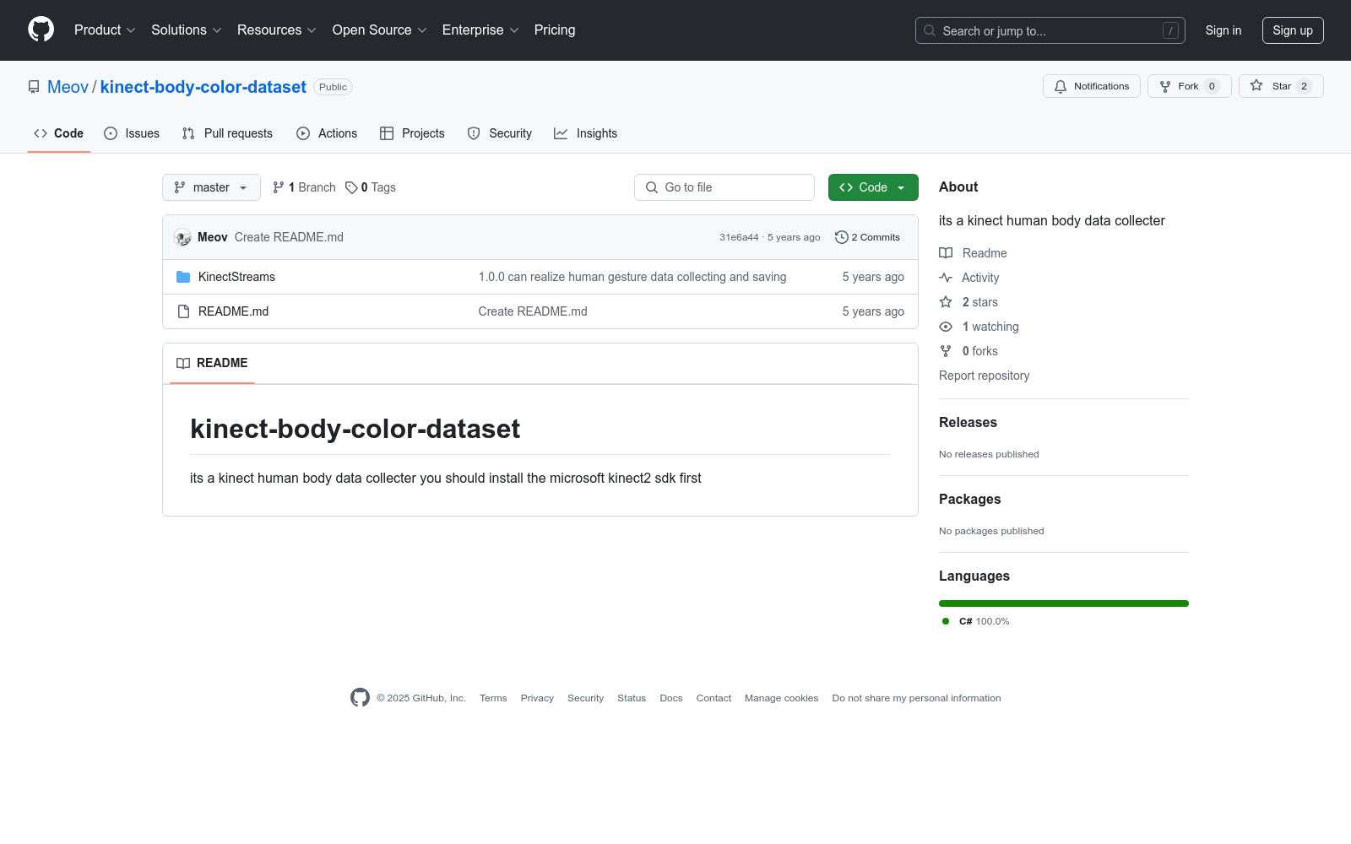The height and width of the screenshot is (844, 1351).
Task: Open the footer Privacy link
Action: pos(537,698)
